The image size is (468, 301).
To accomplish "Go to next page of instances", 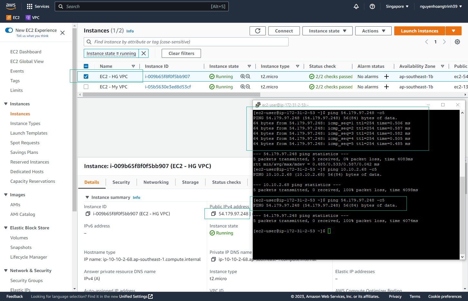I will 444,42.
